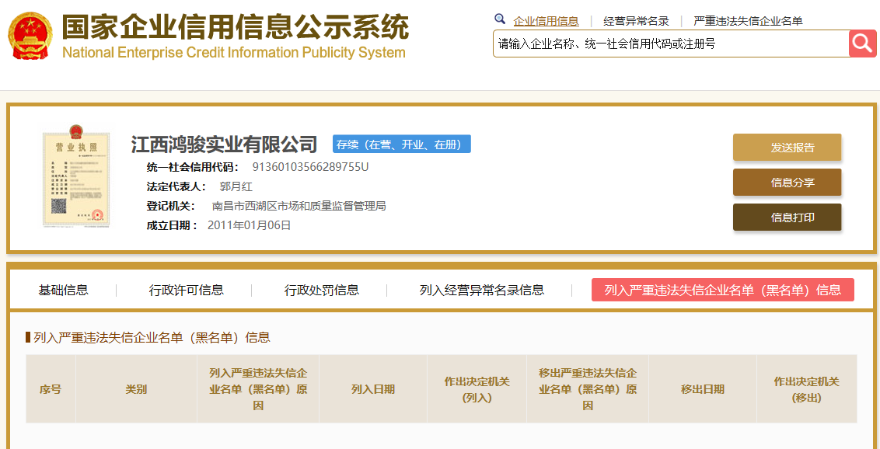Open the 行政许可信息 tab
This screenshot has width=880, height=449.
pos(187,290)
